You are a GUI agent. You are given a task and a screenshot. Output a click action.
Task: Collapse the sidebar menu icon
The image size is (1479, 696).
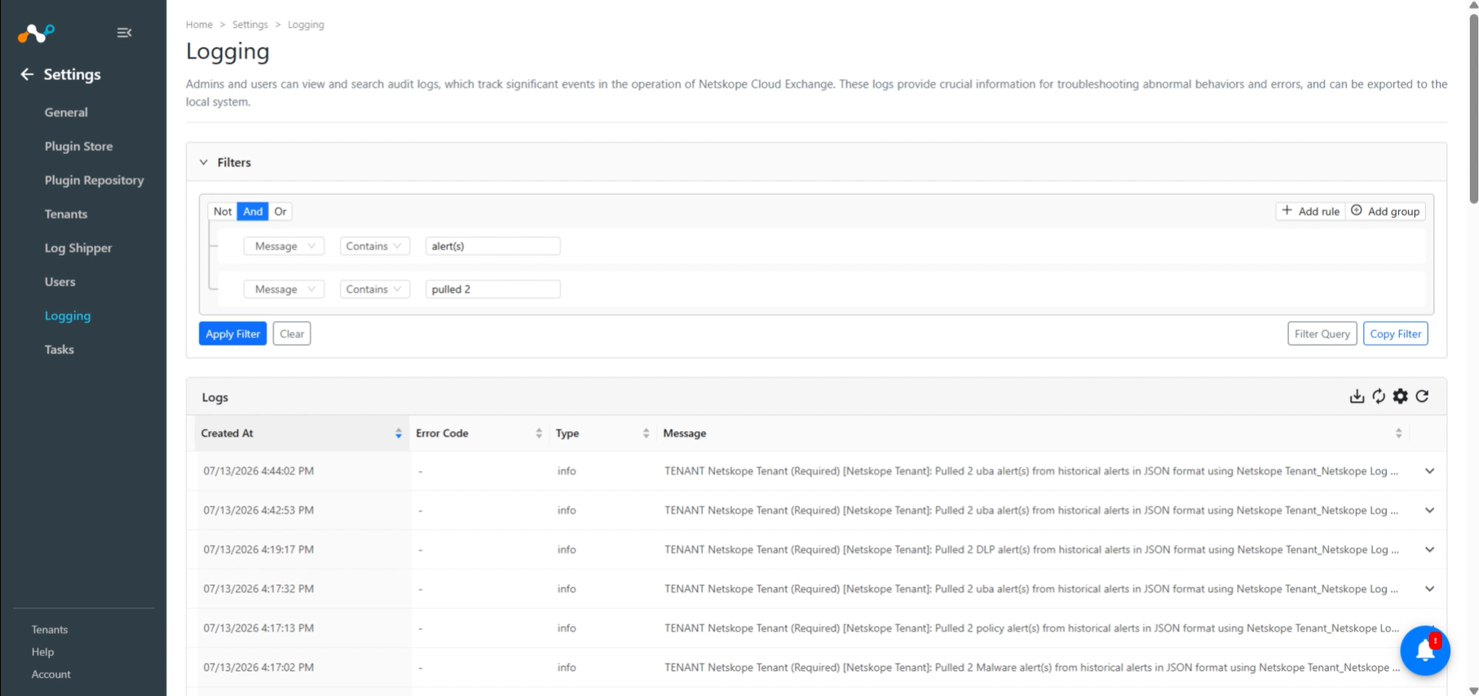pos(124,33)
